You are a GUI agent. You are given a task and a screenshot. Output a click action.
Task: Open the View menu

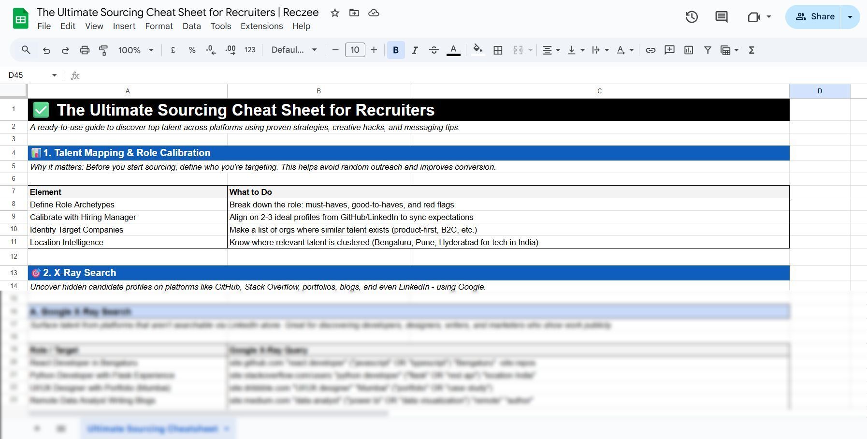[x=94, y=26]
